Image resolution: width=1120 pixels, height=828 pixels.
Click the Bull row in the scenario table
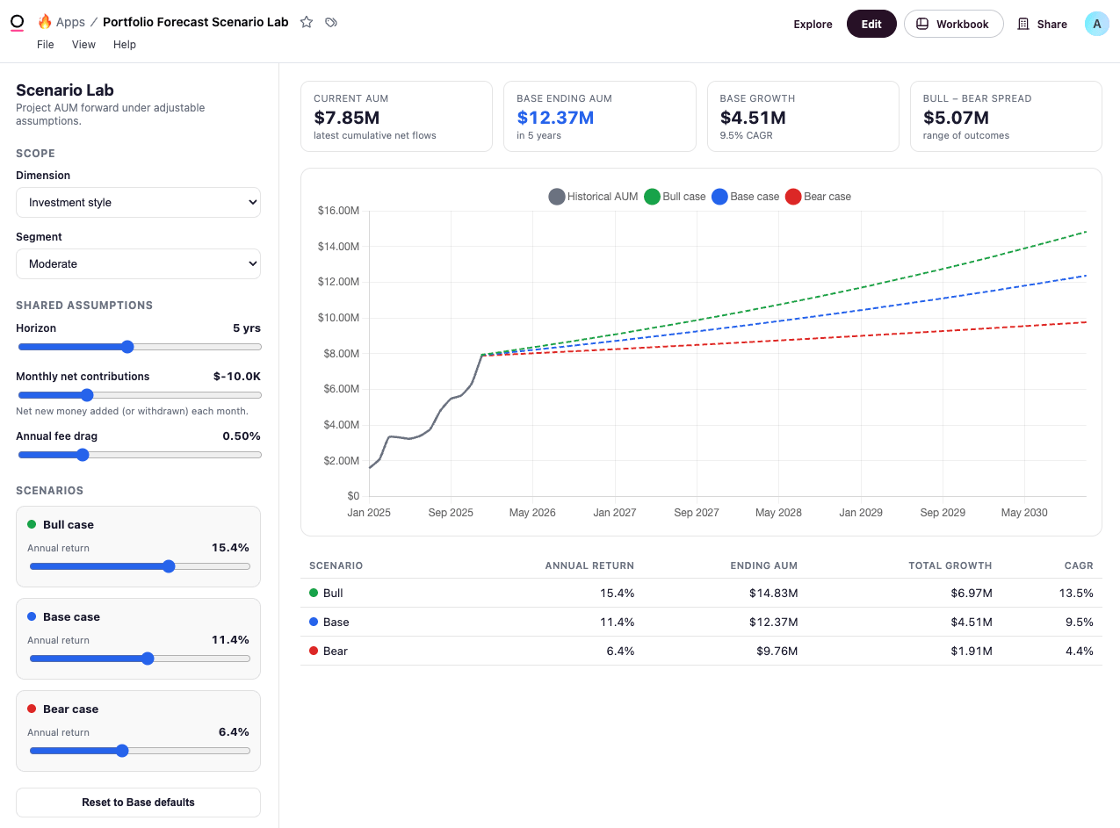[x=701, y=594]
